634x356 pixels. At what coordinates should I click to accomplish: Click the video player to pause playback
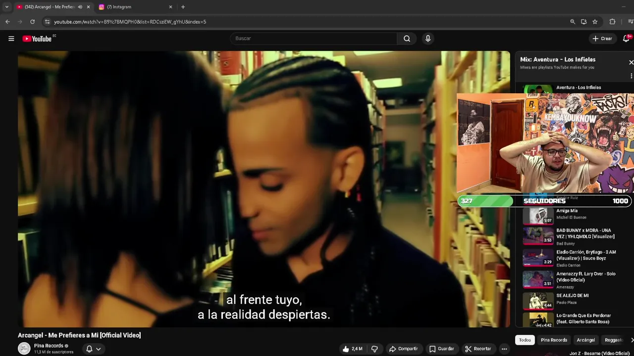click(x=264, y=189)
